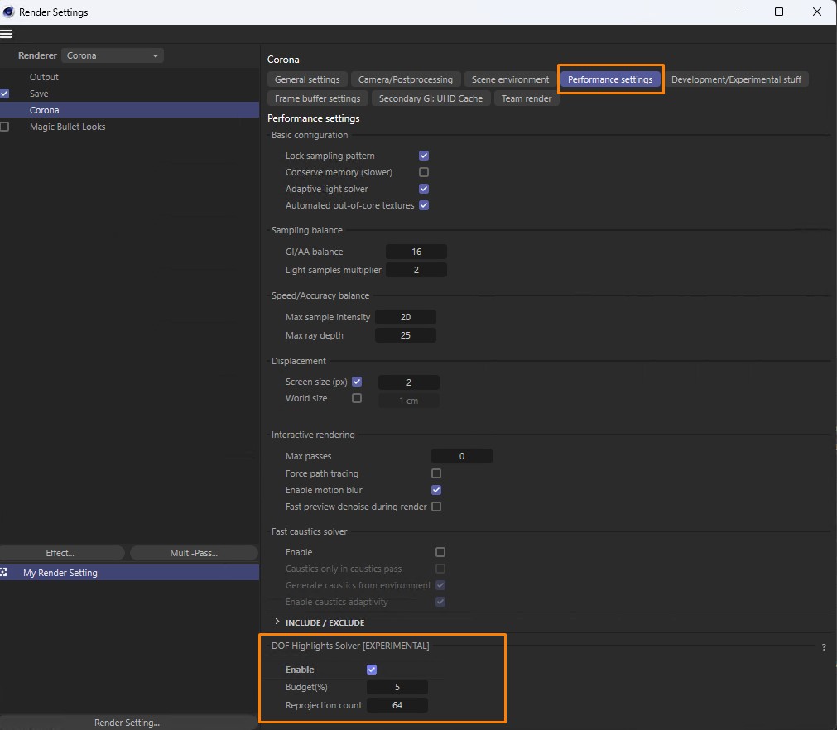Click DOF Highlights Solver [EXPERIMENTAL] header
The image size is (837, 730).
click(x=350, y=646)
